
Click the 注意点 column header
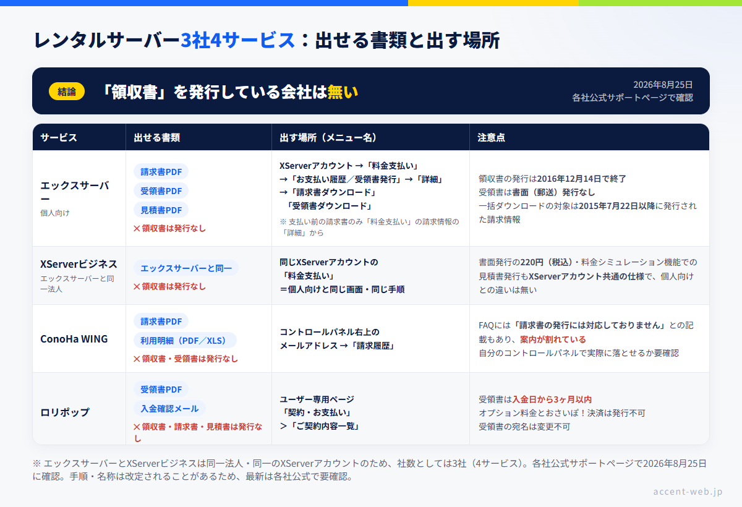(x=491, y=137)
